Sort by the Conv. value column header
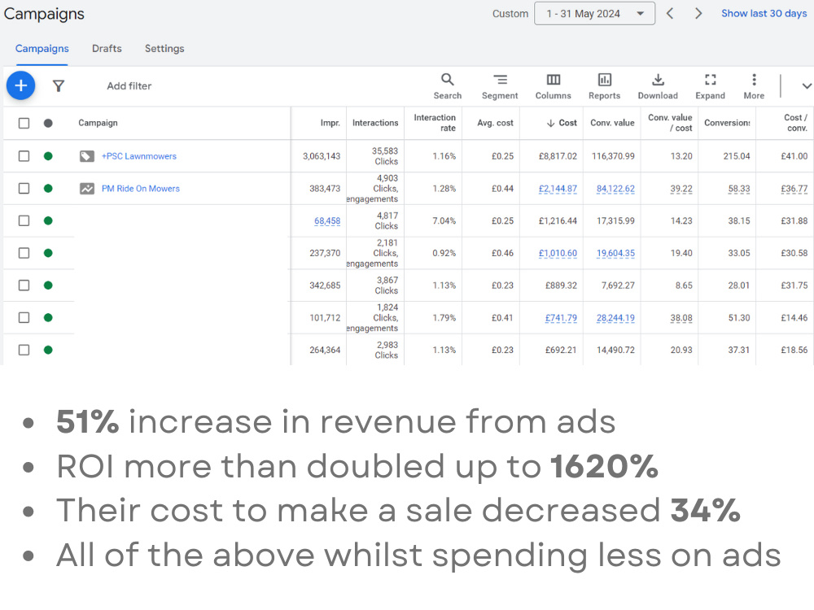Image resolution: width=814 pixels, height=610 pixels. tap(613, 123)
